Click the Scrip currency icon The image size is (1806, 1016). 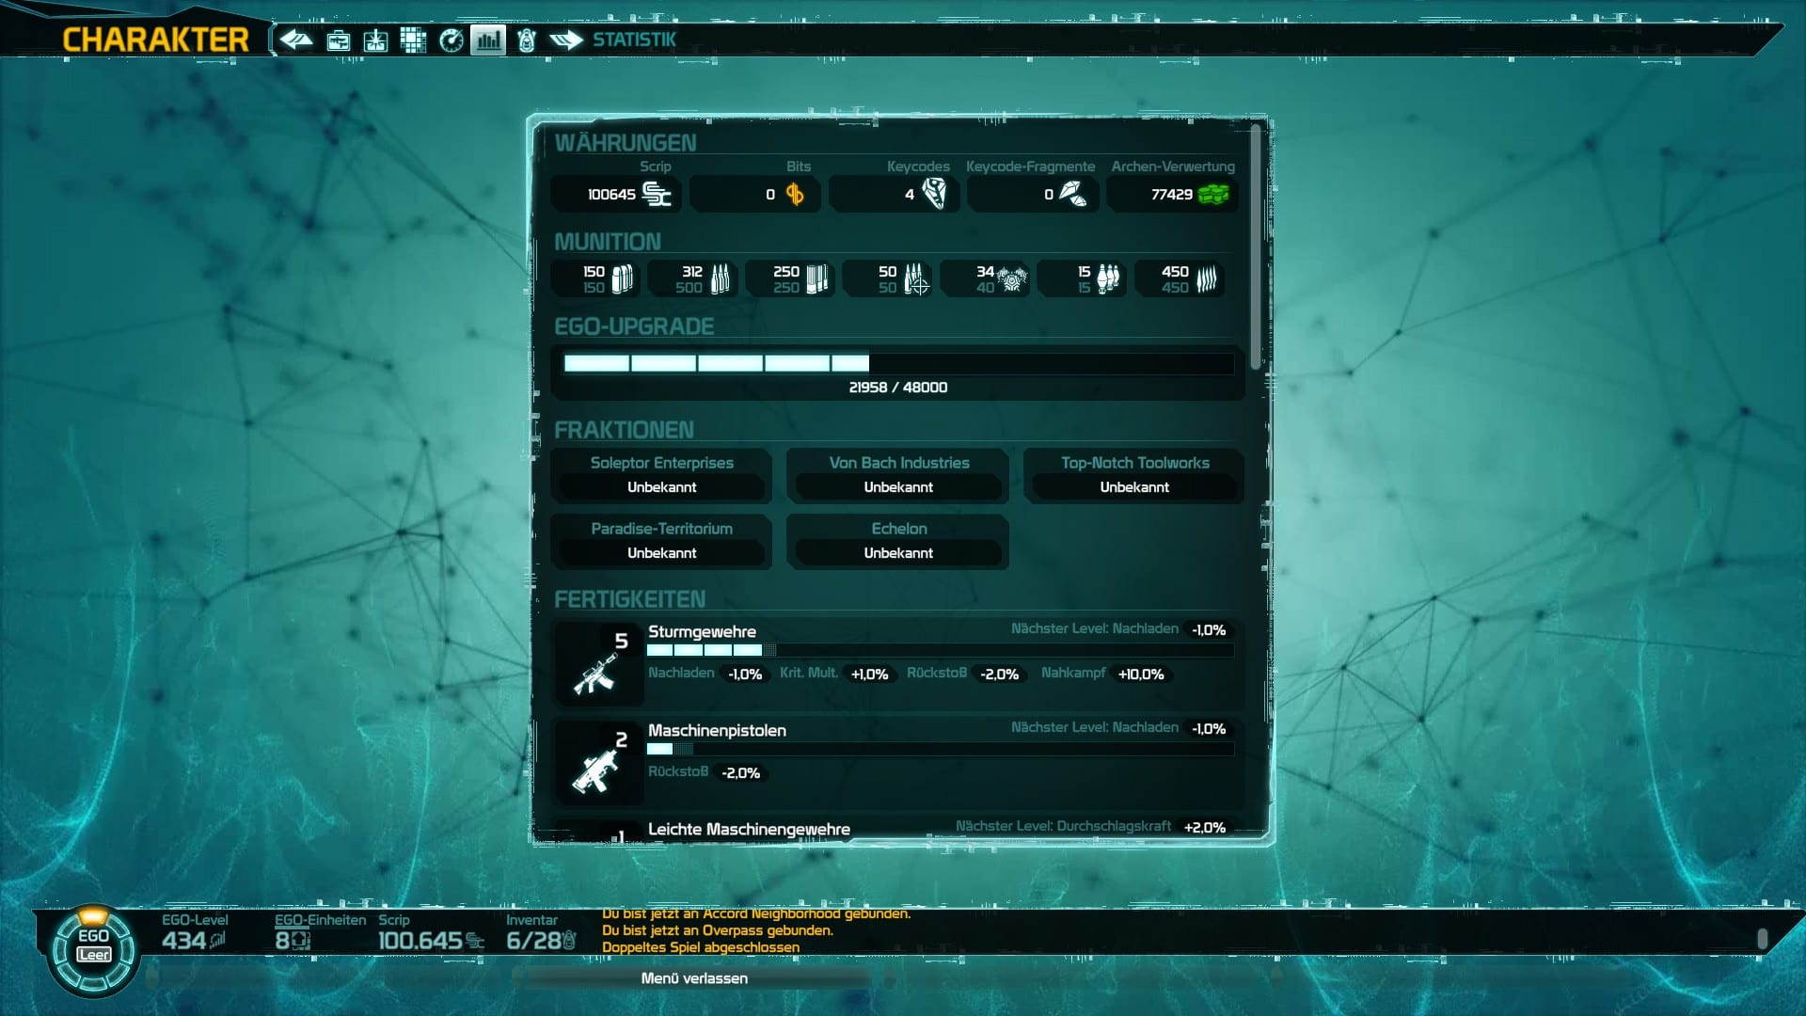pyautogui.click(x=656, y=194)
